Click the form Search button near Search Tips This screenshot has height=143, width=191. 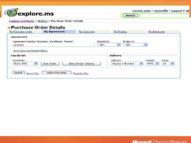(19, 73)
